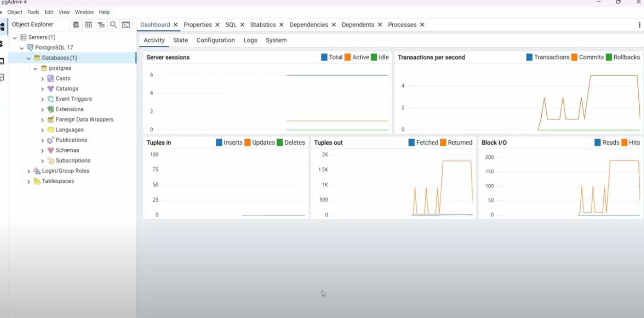This screenshot has width=644, height=318.
Task: Click the Event Triggers node icon
Action: click(50, 99)
